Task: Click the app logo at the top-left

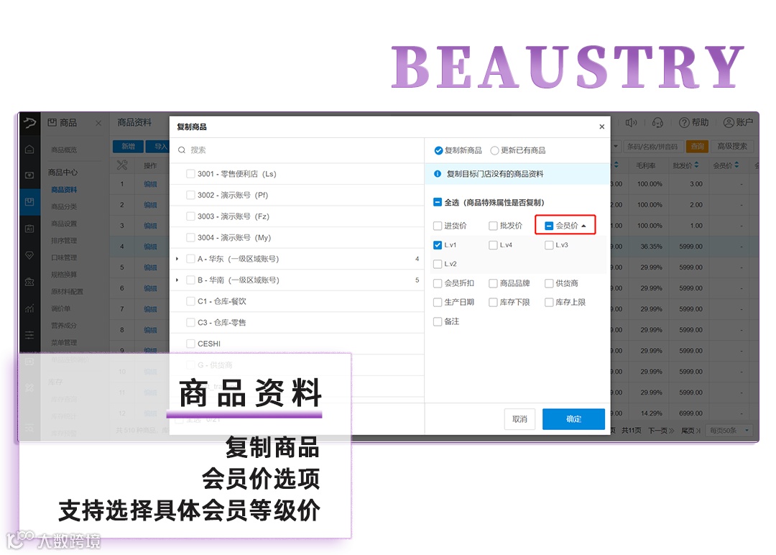Action: [x=29, y=123]
